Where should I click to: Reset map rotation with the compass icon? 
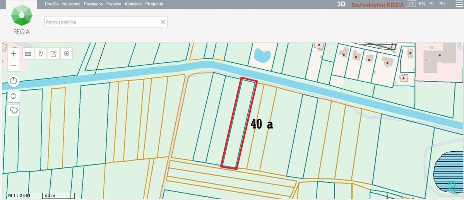pyautogui.click(x=14, y=81)
